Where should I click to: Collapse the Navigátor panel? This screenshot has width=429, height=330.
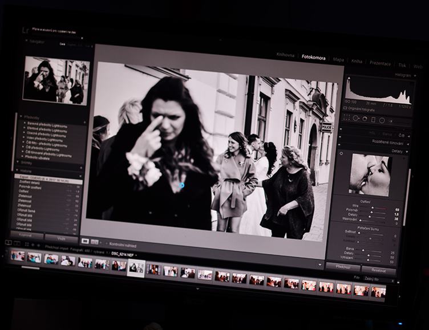tap(26, 40)
